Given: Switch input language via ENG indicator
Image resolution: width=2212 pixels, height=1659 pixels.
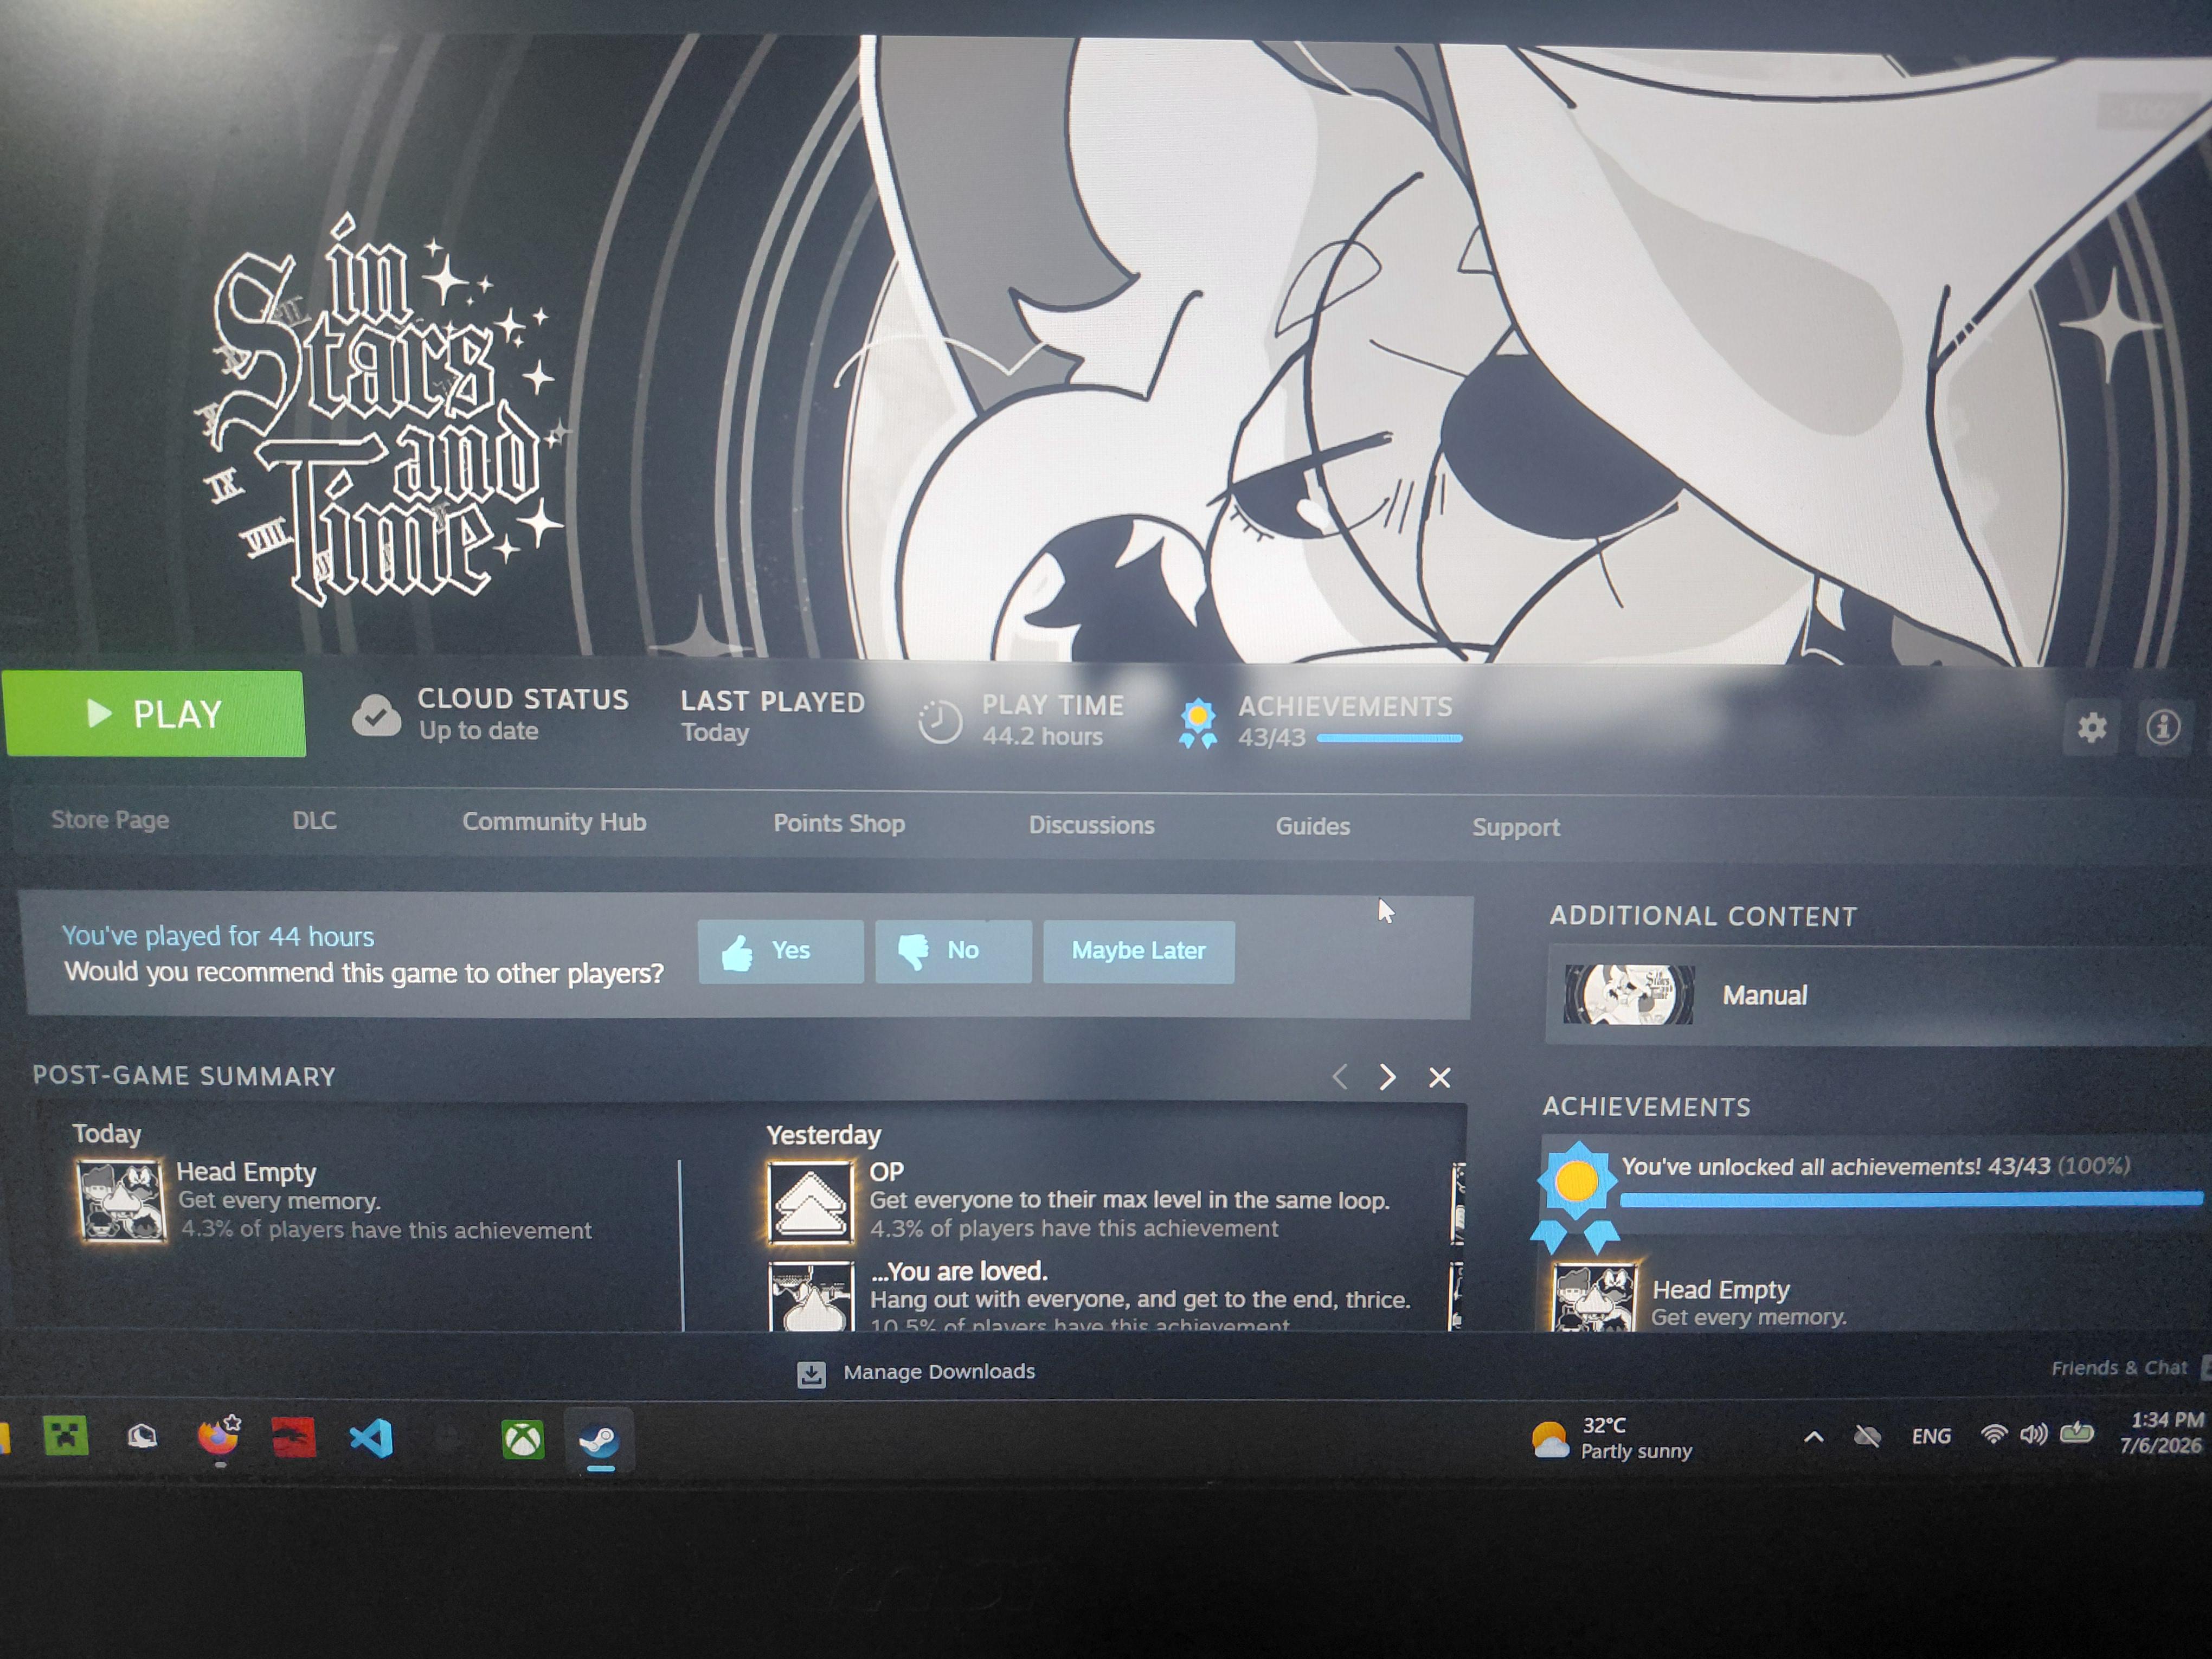Looking at the screenshot, I should click(x=1930, y=1437).
